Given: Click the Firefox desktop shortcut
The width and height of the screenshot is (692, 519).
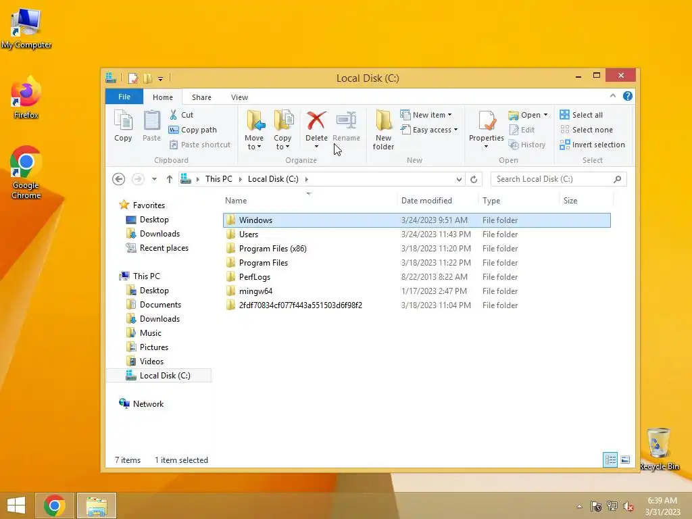Looking at the screenshot, I should [x=26, y=97].
